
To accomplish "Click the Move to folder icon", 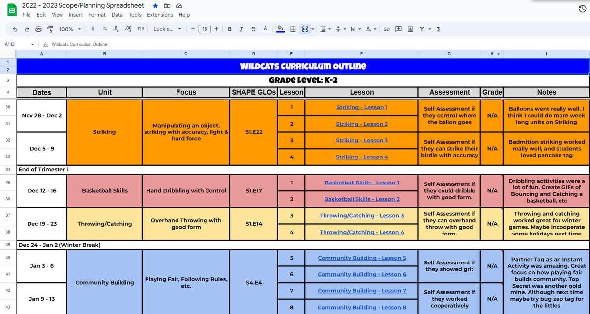I will coord(167,5).
